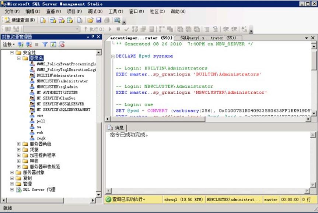This screenshot has width=318, height=213.
Task: Open the 工具 (Tools) menu
Action: click(x=116, y=11)
